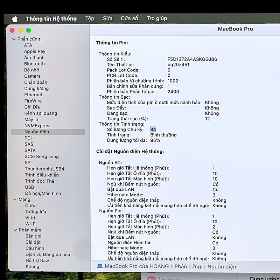Screen dimensions: 280x280
Task: Click Phần cứng in the path bar
Action: (x=188, y=266)
